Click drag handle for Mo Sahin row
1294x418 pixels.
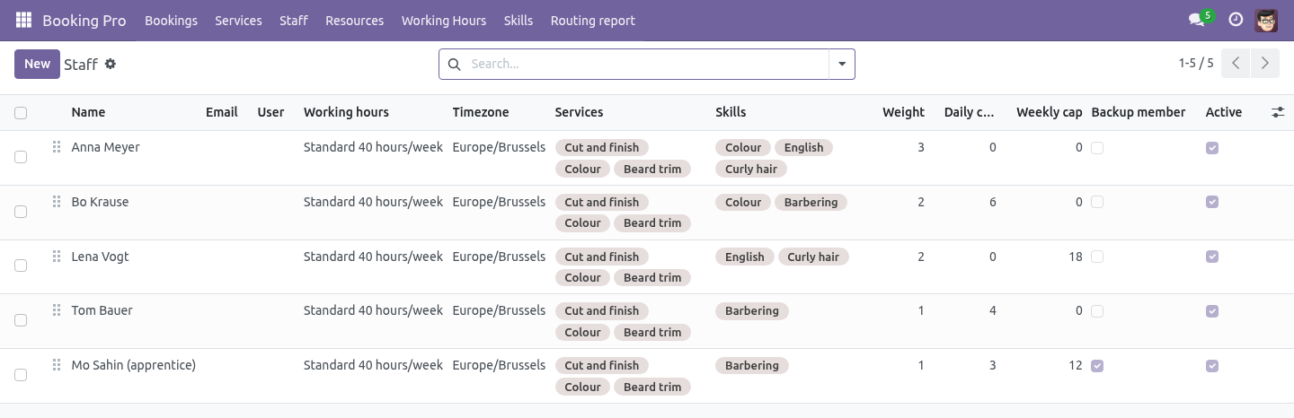click(57, 365)
